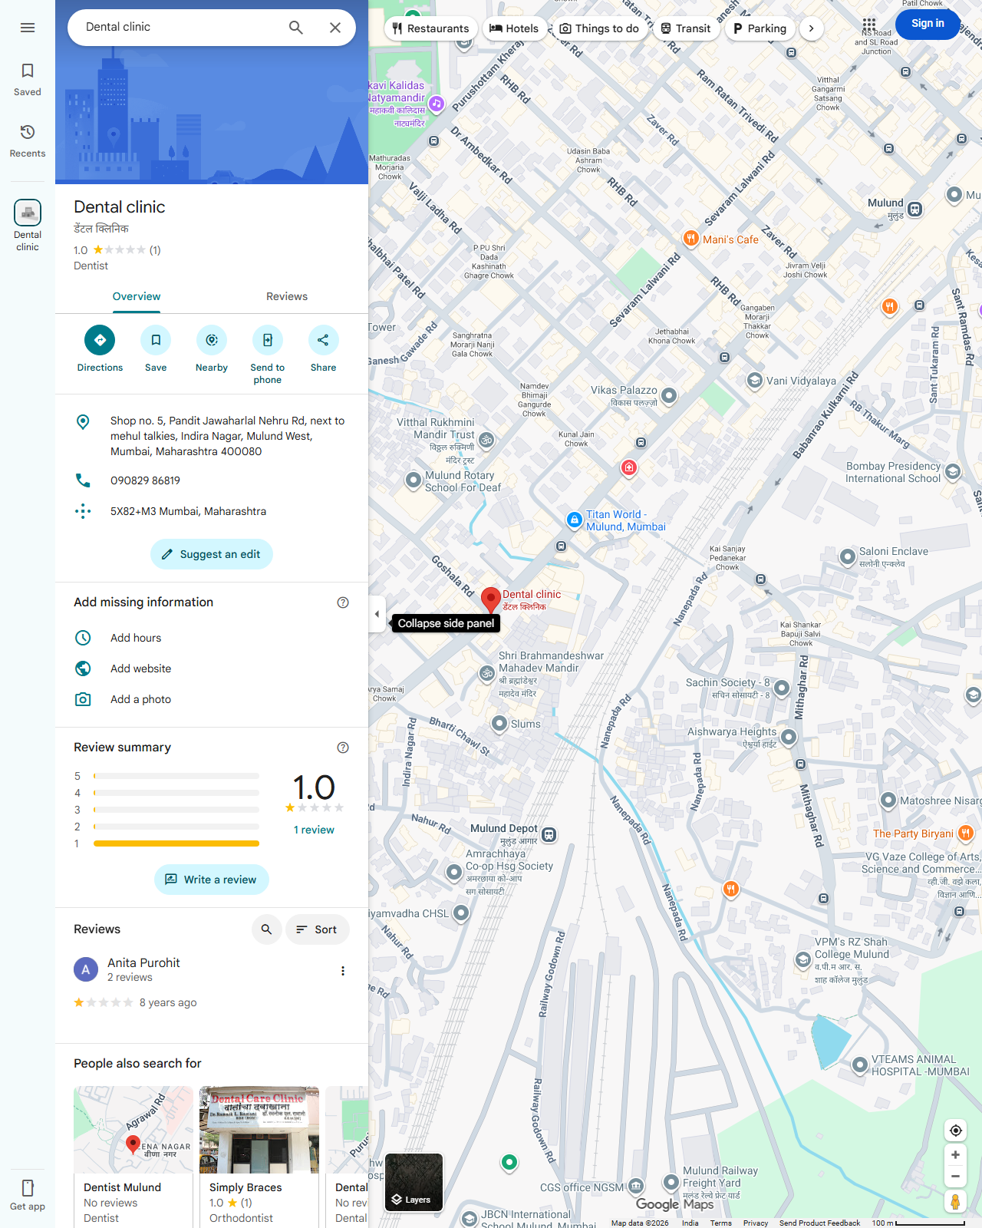The height and width of the screenshot is (1228, 982).
Task: Click into the Dental clinic search field
Action: pos(176,27)
